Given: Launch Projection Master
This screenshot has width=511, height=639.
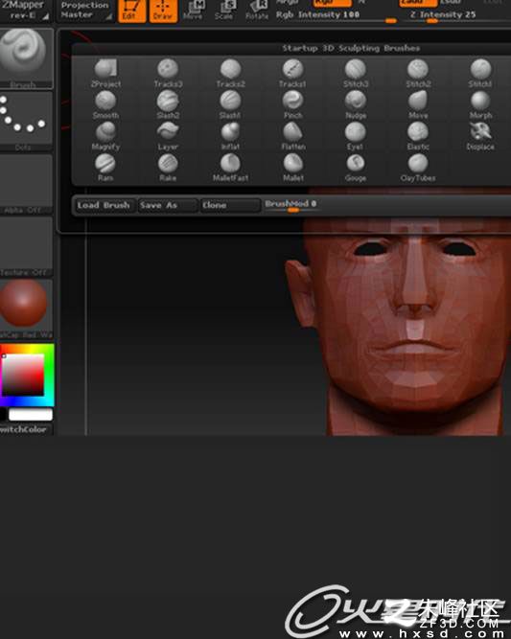Looking at the screenshot, I should (x=84, y=11).
